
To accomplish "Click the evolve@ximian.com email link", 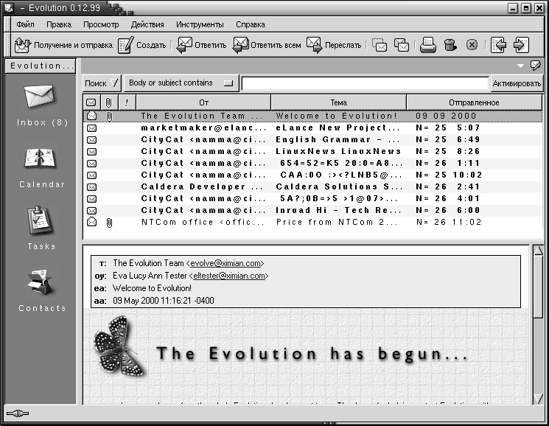I will [225, 263].
